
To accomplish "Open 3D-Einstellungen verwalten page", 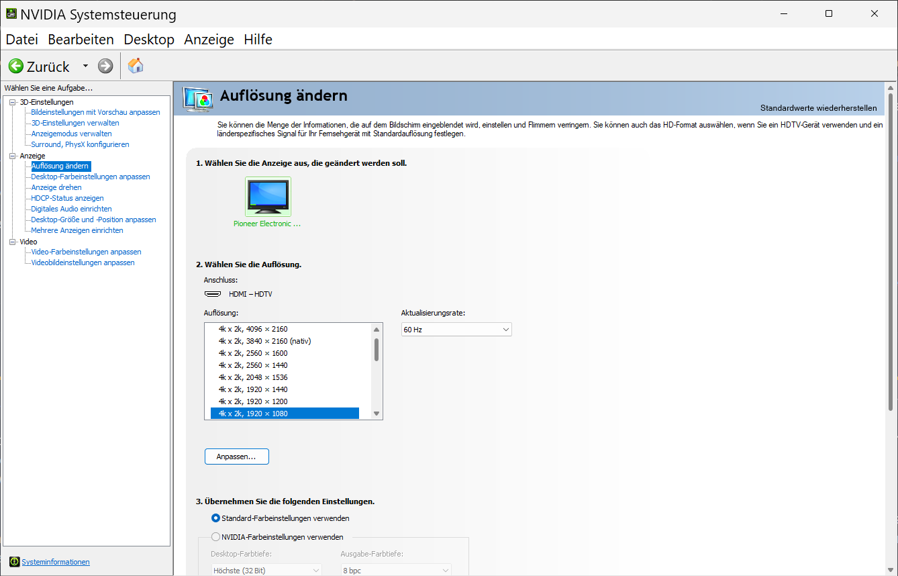I will [x=75, y=123].
